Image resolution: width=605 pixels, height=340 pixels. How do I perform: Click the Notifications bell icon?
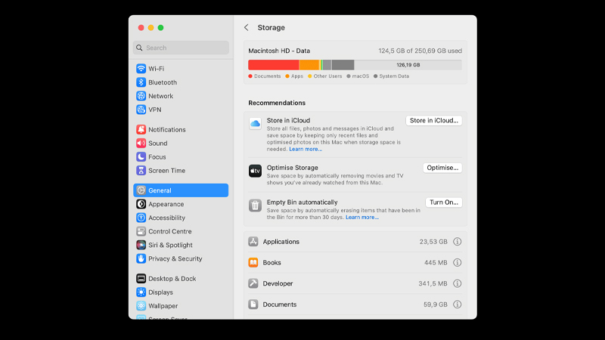pyautogui.click(x=141, y=129)
